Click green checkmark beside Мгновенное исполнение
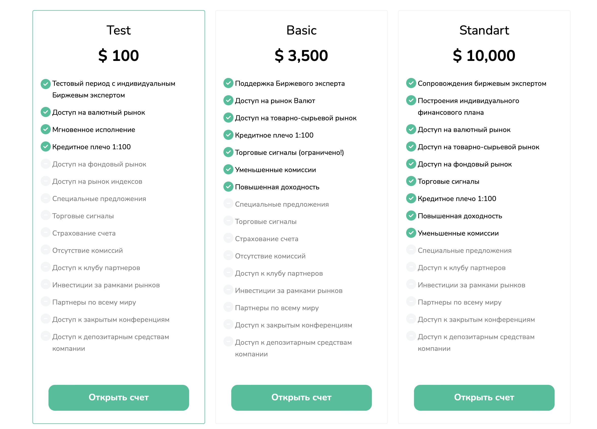Image resolution: width=597 pixels, height=429 pixels. pos(45,129)
